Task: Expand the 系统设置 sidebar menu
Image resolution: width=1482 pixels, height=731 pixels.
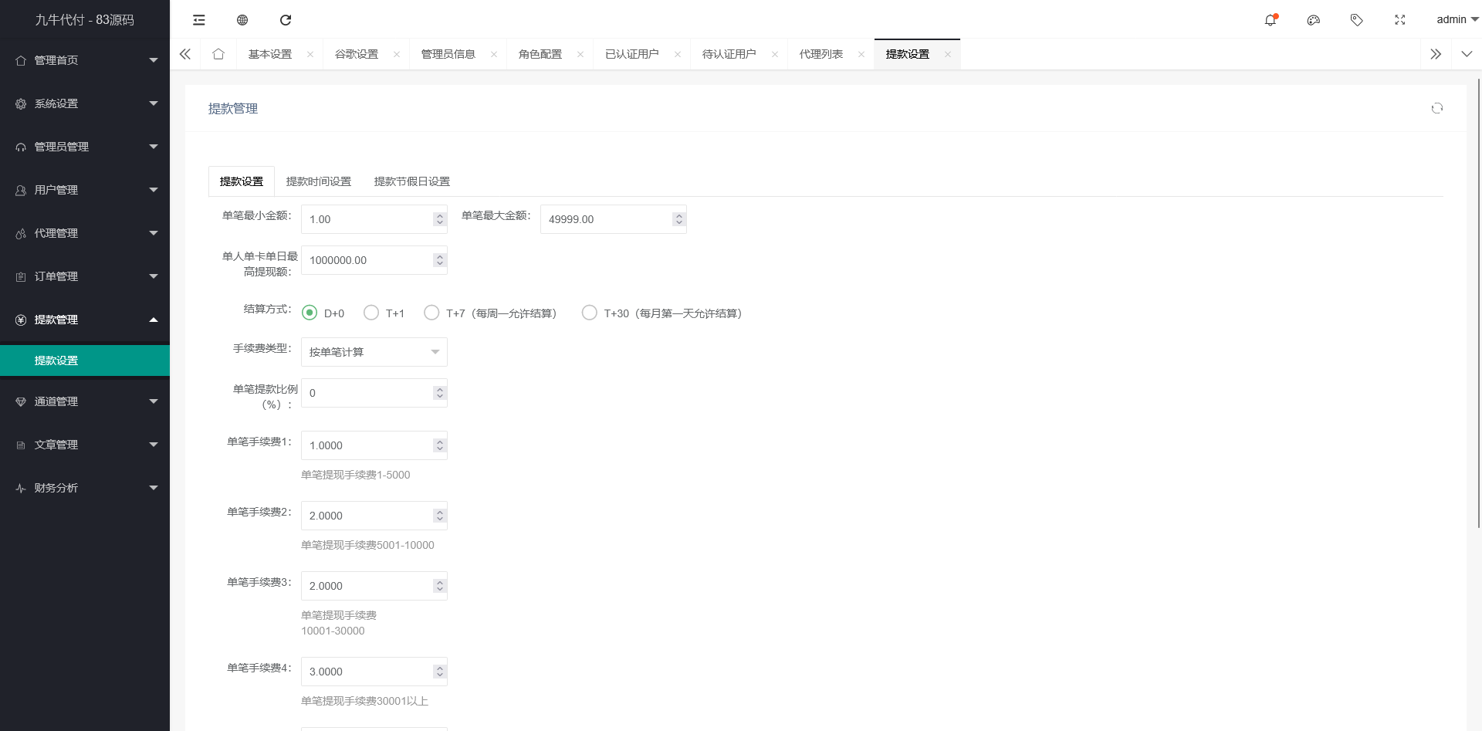Action: point(85,103)
